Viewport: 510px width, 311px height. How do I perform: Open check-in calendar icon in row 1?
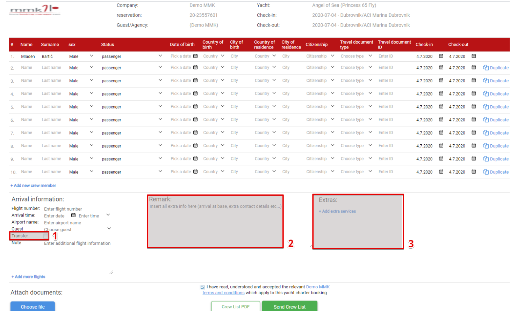click(x=441, y=56)
